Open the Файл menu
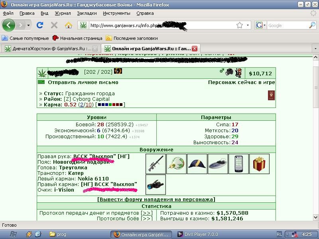This screenshot has height=239, width=319. point(8,13)
